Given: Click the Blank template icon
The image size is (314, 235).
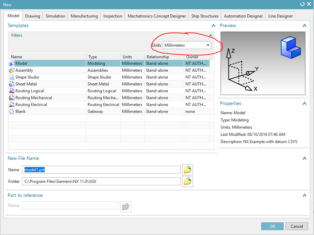Looking at the screenshot, I should point(12,111).
